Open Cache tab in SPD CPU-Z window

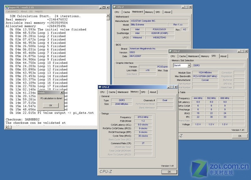(183, 56)
